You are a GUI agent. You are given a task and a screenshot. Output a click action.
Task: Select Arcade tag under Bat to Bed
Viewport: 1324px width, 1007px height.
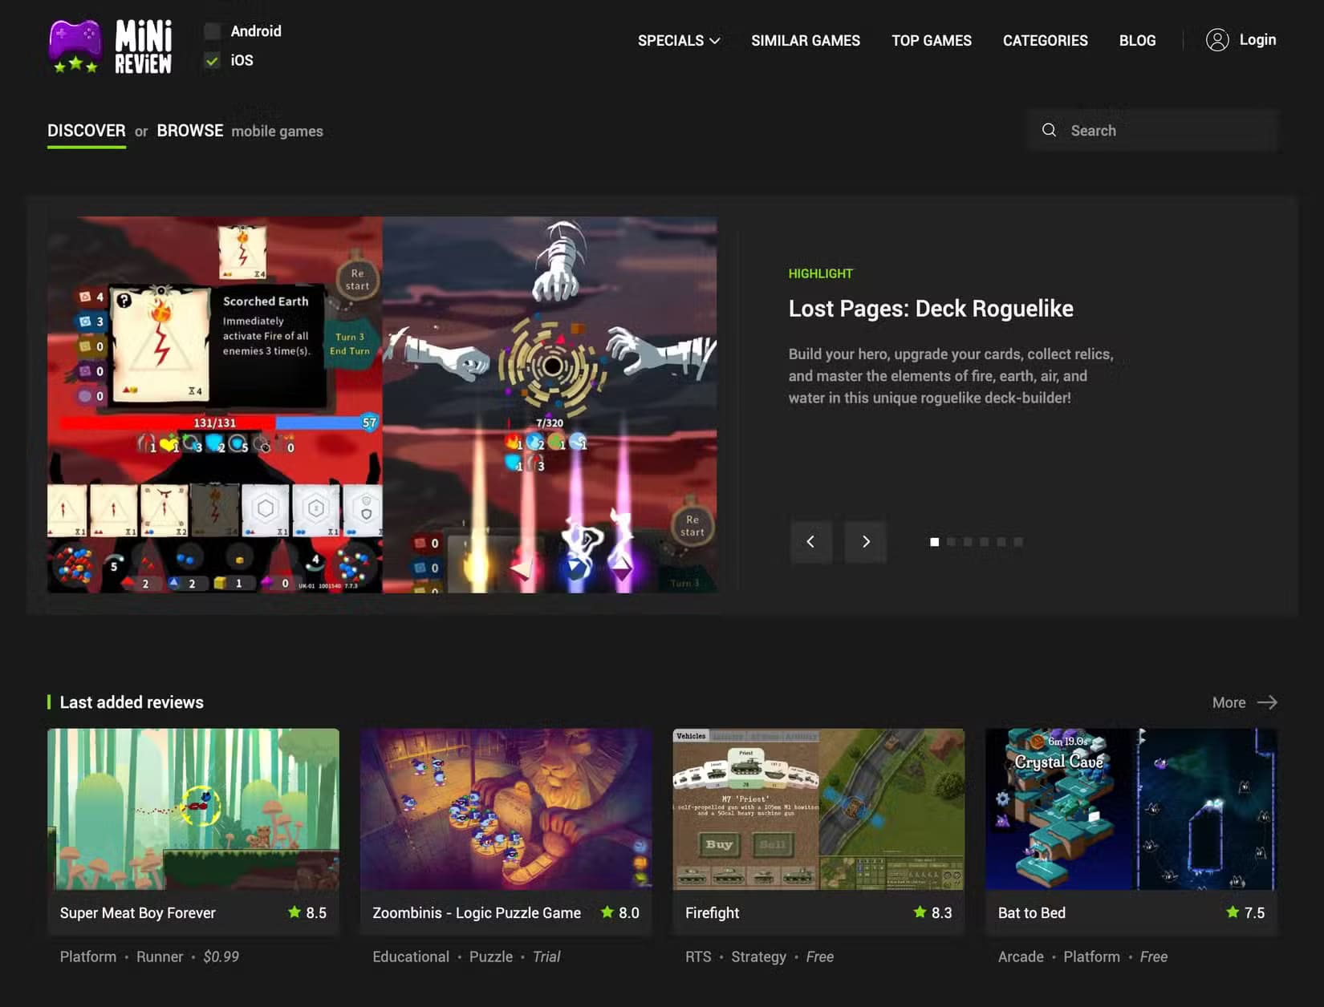pos(1021,956)
